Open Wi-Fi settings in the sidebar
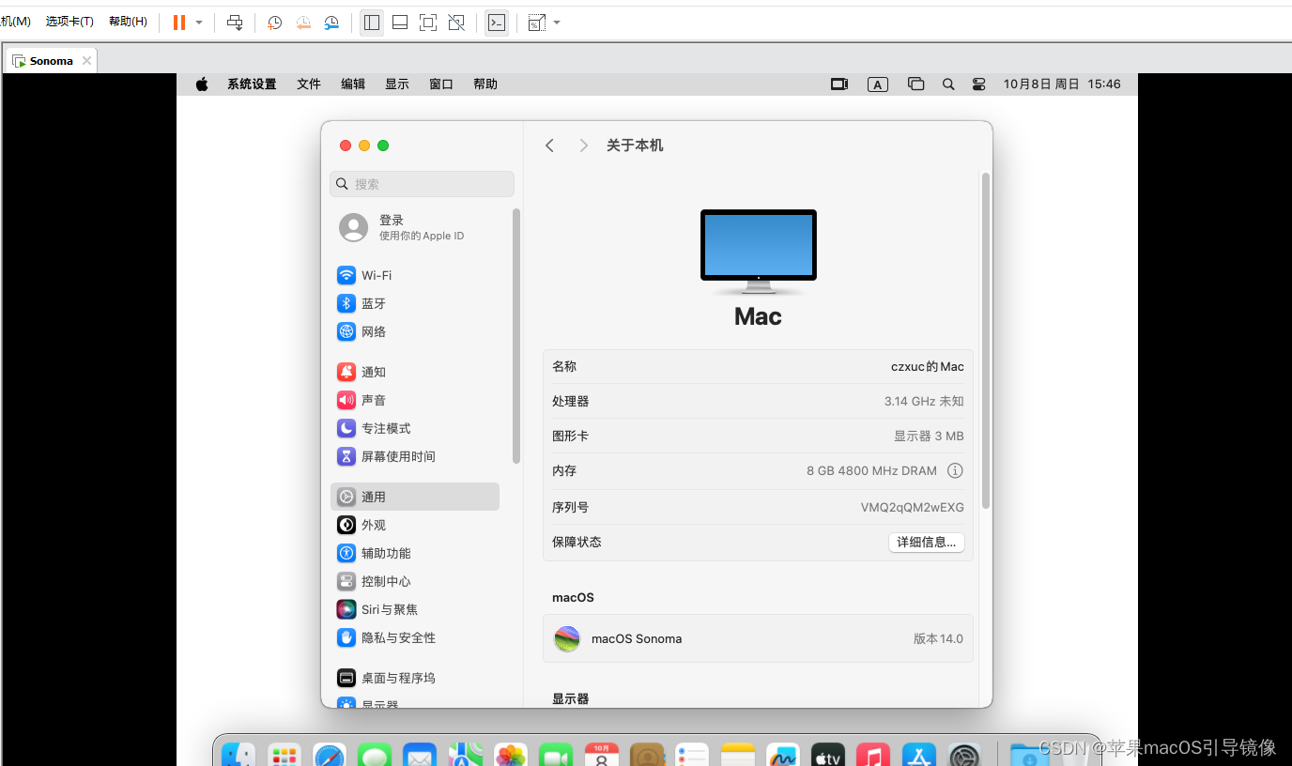Viewport: 1292px width, 766px height. pos(415,275)
